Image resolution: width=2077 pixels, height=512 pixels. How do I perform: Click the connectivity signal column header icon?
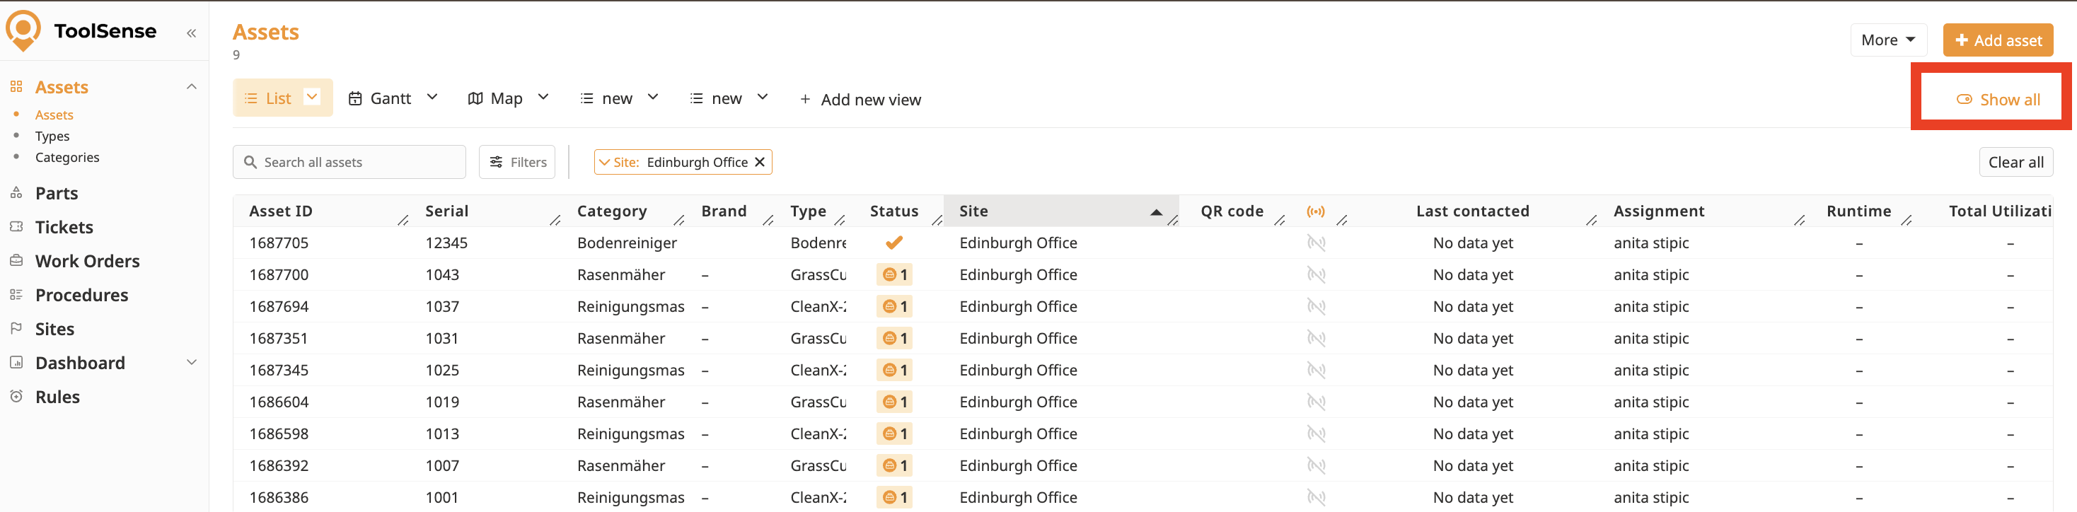(1315, 211)
